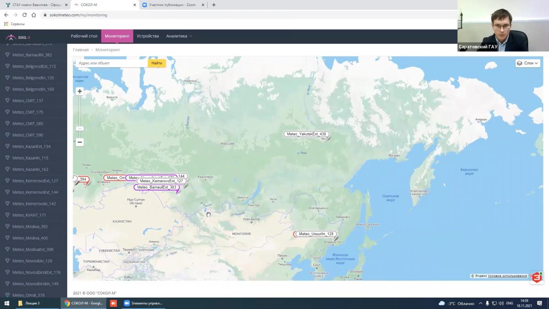549x309 pixels.
Task: Open the Мониторинг menu item
Action: (x=117, y=36)
